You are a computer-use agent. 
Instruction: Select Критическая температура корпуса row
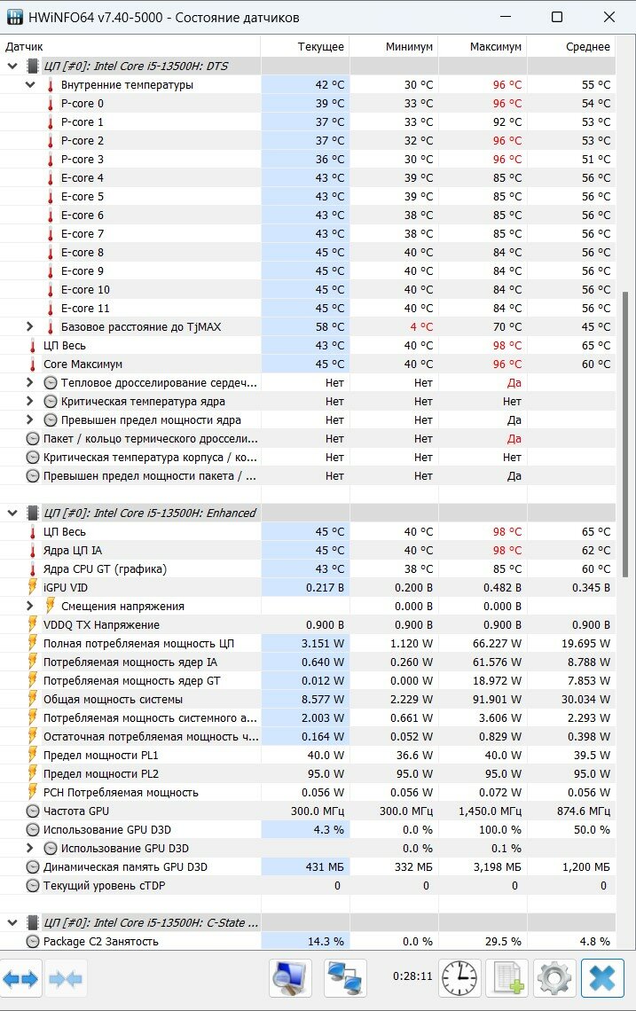click(308, 457)
